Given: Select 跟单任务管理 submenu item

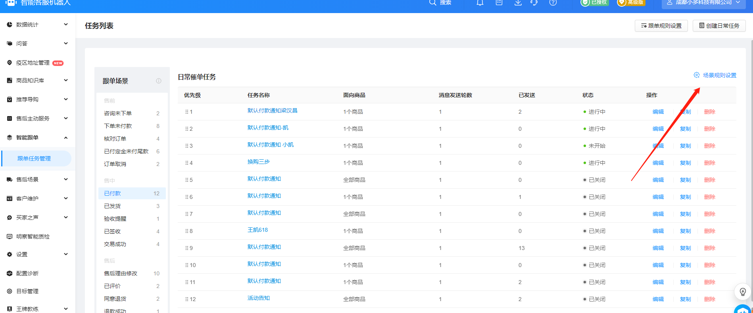Looking at the screenshot, I should coord(36,158).
